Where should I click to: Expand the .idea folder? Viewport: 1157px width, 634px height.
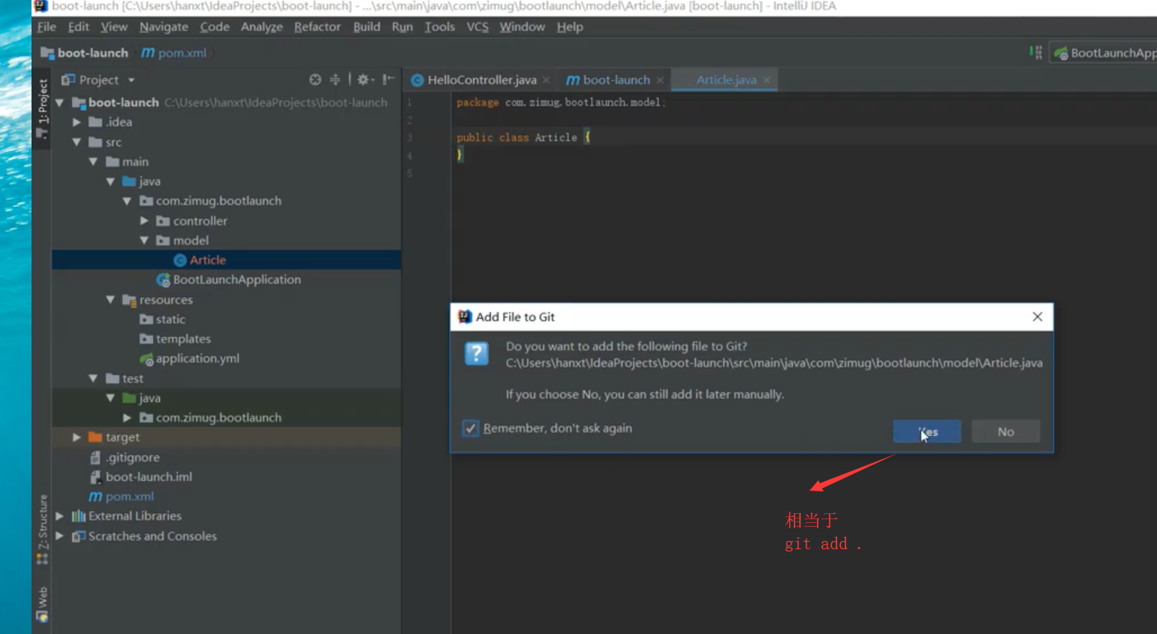tap(77, 122)
